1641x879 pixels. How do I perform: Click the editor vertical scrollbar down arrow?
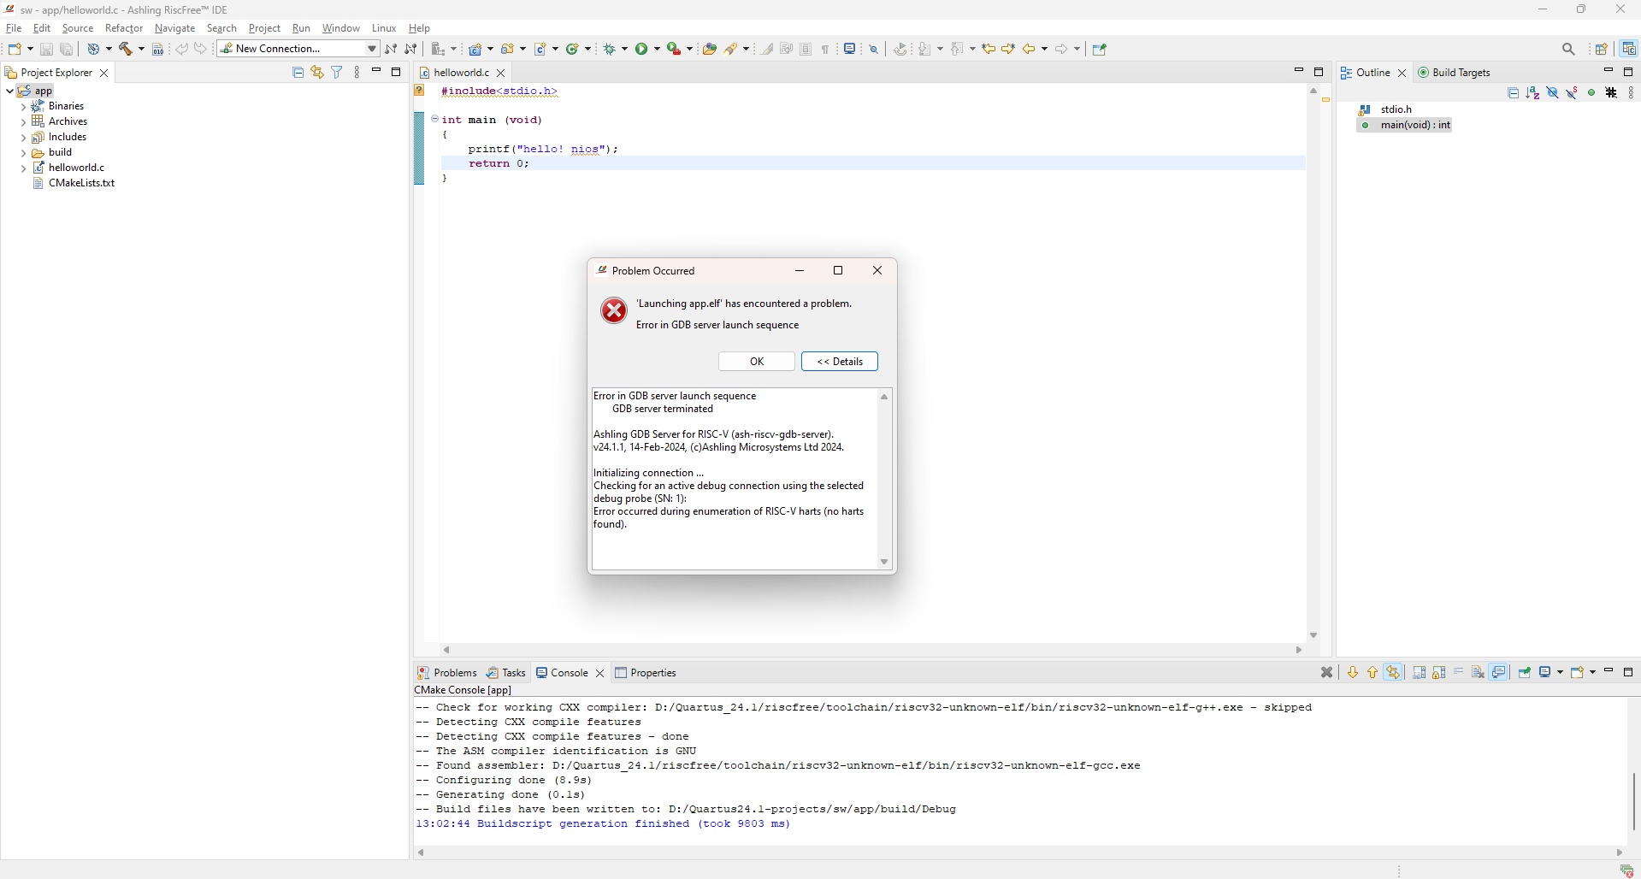(1313, 635)
